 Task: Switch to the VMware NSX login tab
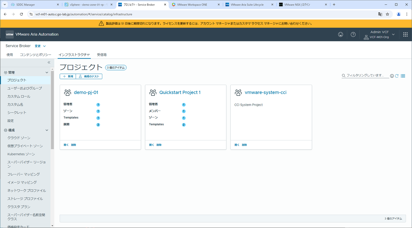pyautogui.click(x=303, y=5)
